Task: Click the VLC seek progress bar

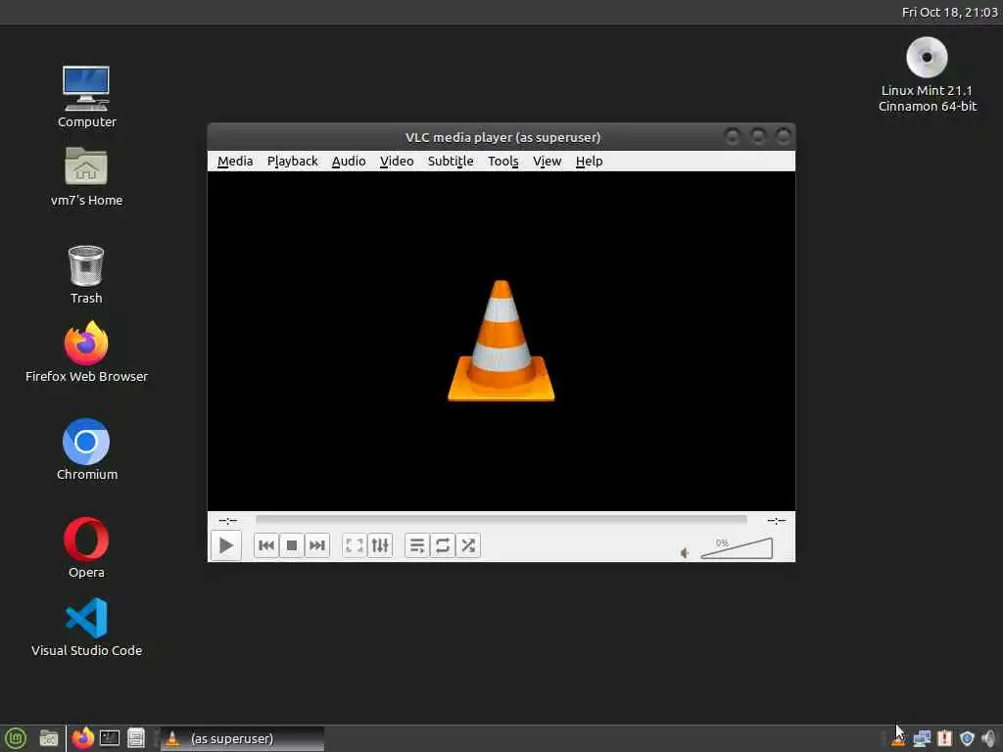Action: 501,520
